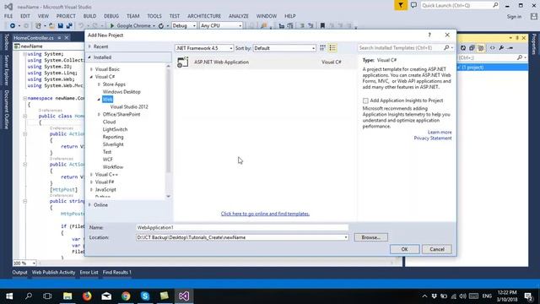
Task: Click the Undo toolbar arrow
Action: coord(81,26)
